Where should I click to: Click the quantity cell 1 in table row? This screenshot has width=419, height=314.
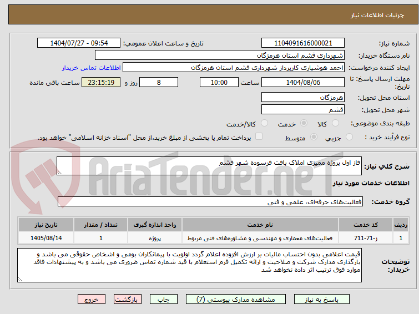coord(101,238)
